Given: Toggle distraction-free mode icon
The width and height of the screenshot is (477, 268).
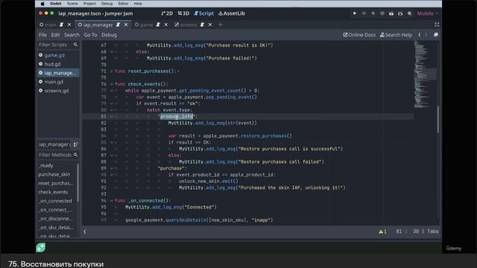Looking at the screenshot, I should point(437,25).
